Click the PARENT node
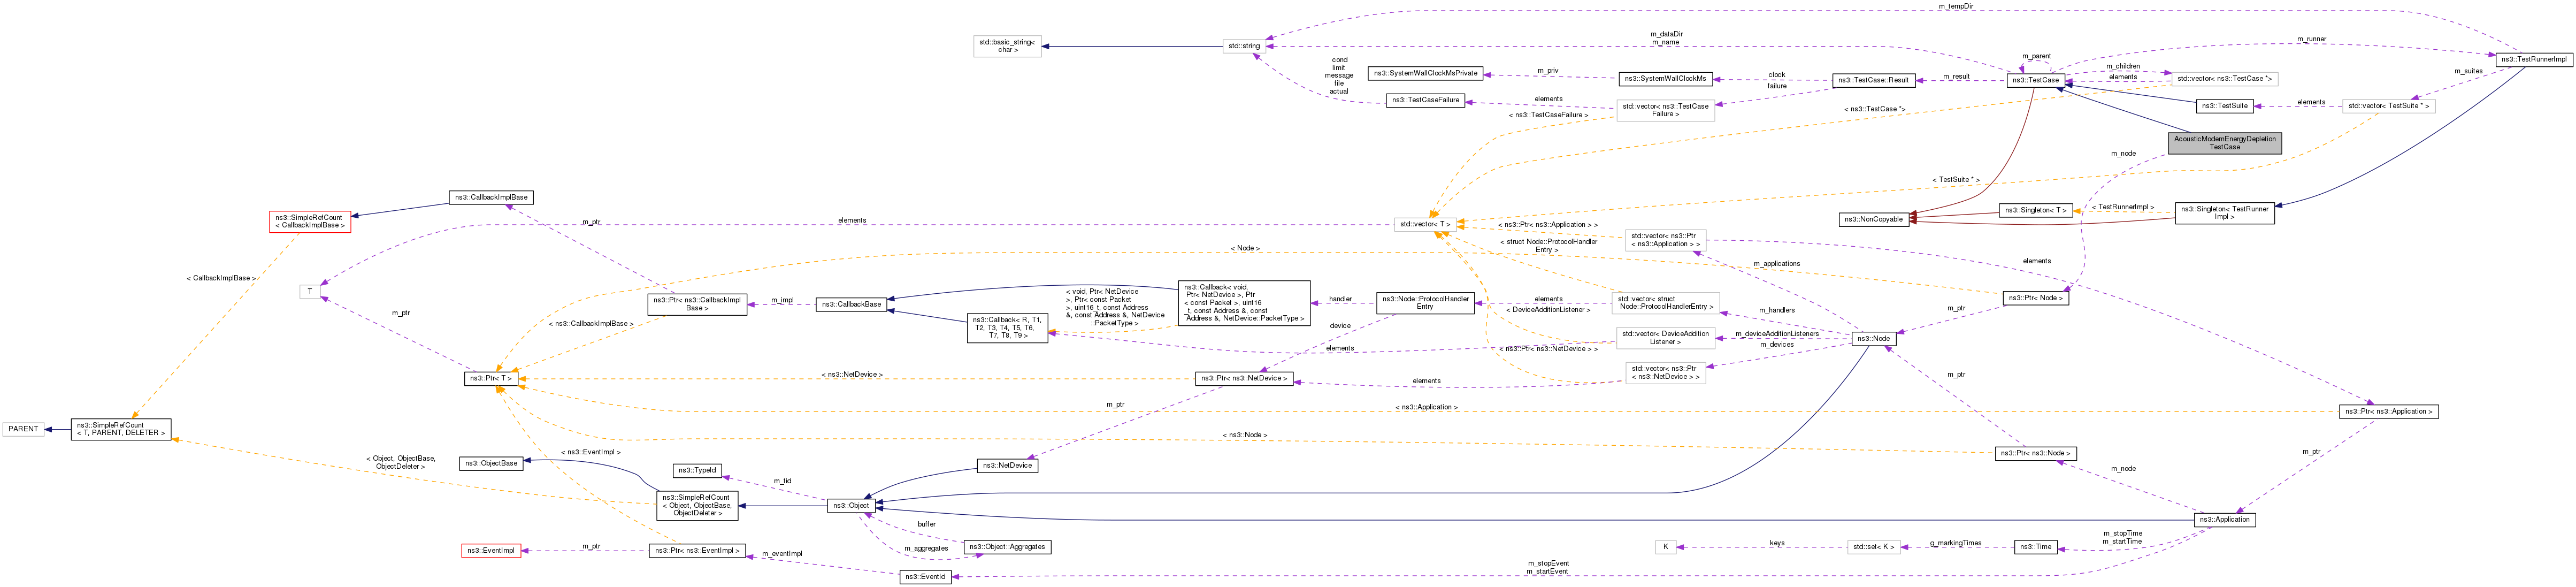The image size is (2576, 587). coord(23,429)
